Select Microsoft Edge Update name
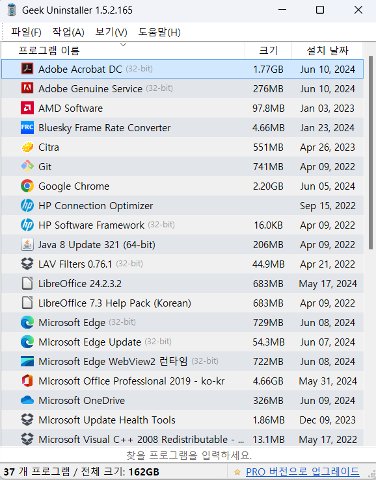 [90, 342]
